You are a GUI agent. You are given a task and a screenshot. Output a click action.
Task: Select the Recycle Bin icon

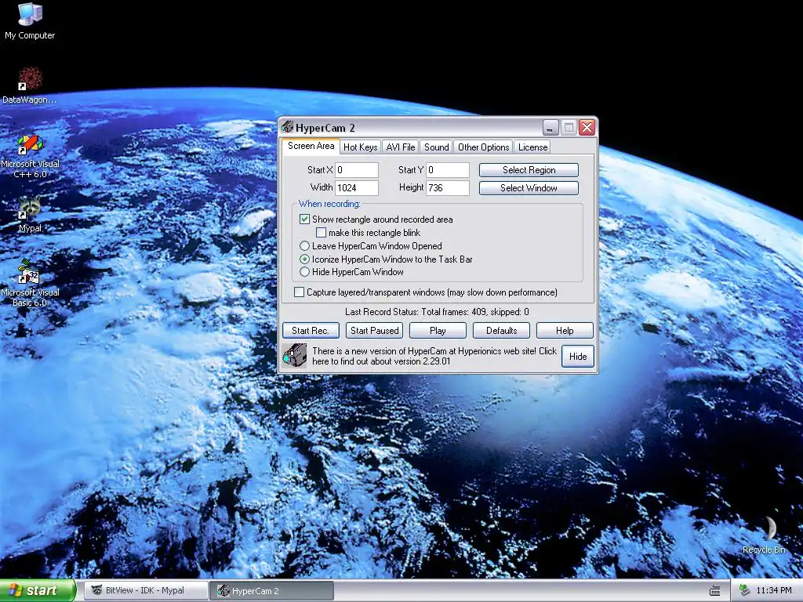point(764,535)
